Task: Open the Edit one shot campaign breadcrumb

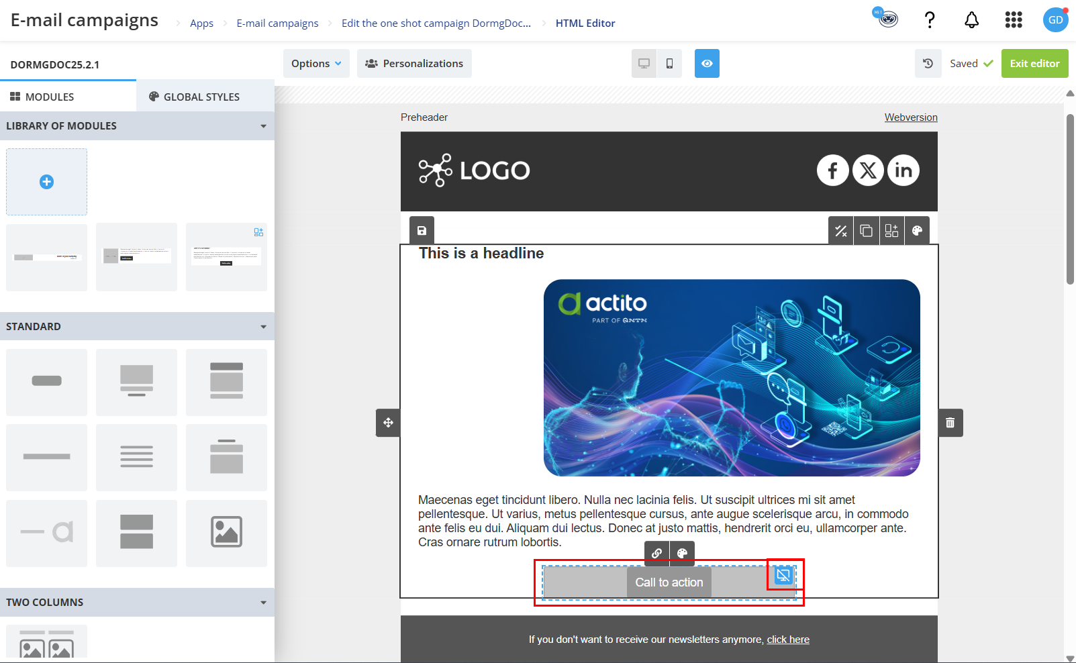Action: pos(436,23)
